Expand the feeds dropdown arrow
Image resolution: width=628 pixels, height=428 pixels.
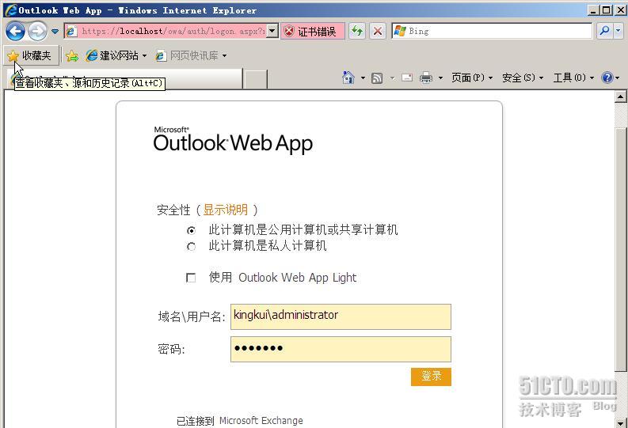coord(393,78)
